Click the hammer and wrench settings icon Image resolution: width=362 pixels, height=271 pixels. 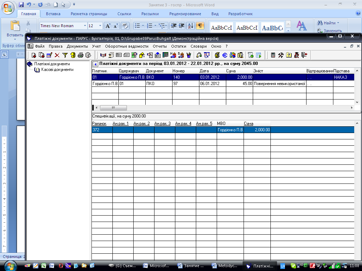pyautogui.click(x=281, y=55)
